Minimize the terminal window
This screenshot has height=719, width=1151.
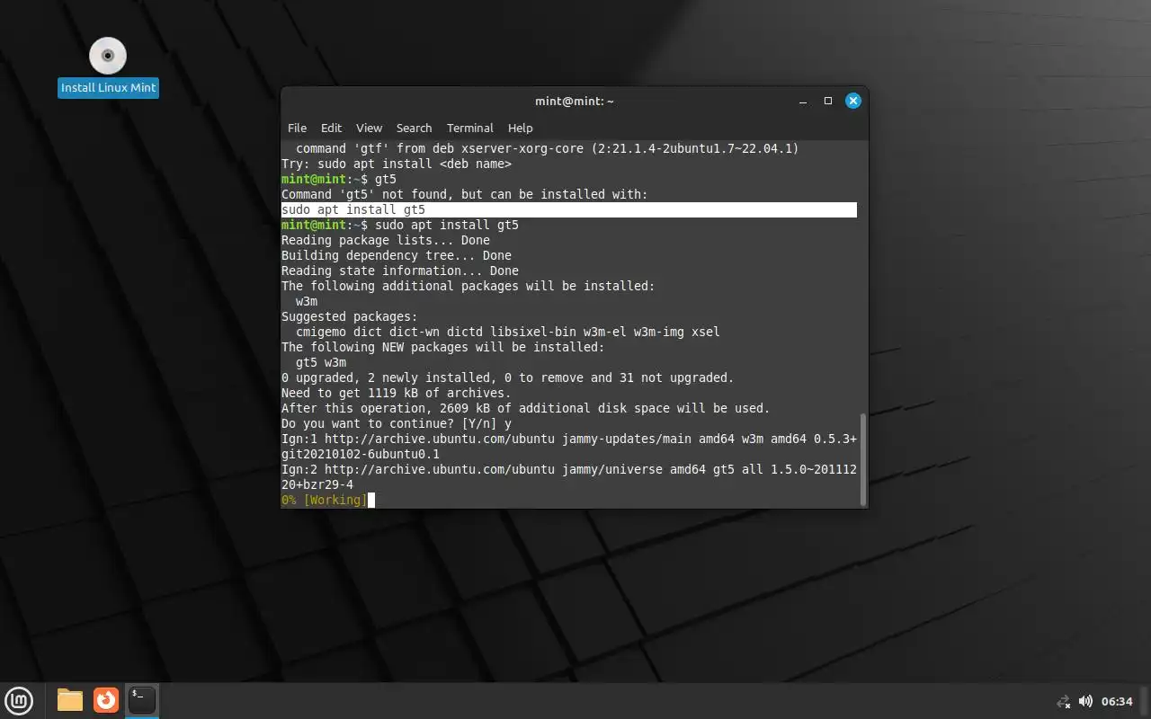click(803, 102)
